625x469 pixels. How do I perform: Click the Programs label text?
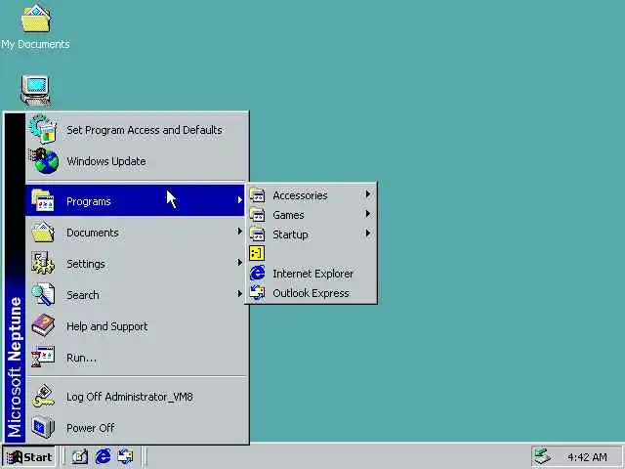(89, 201)
